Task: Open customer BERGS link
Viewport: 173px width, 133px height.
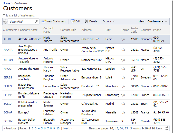Action: pos(8,77)
